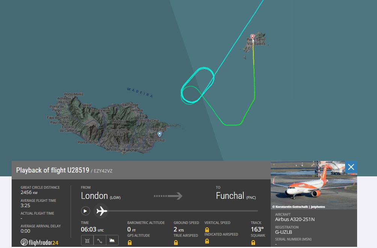Click the London (LGW) origin label
The width and height of the screenshot is (377, 248).
click(101, 196)
